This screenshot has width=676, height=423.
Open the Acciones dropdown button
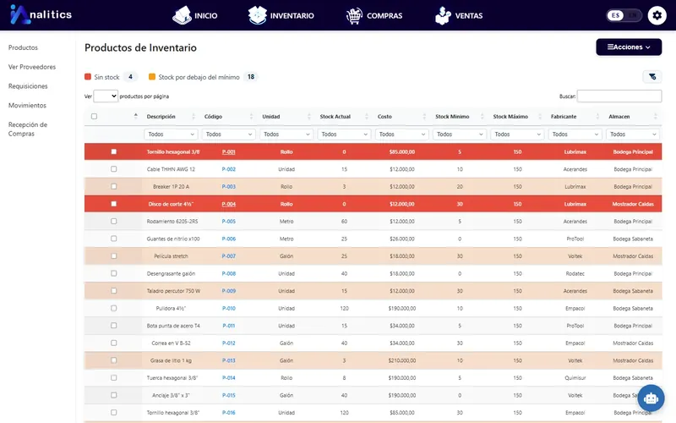tap(629, 47)
